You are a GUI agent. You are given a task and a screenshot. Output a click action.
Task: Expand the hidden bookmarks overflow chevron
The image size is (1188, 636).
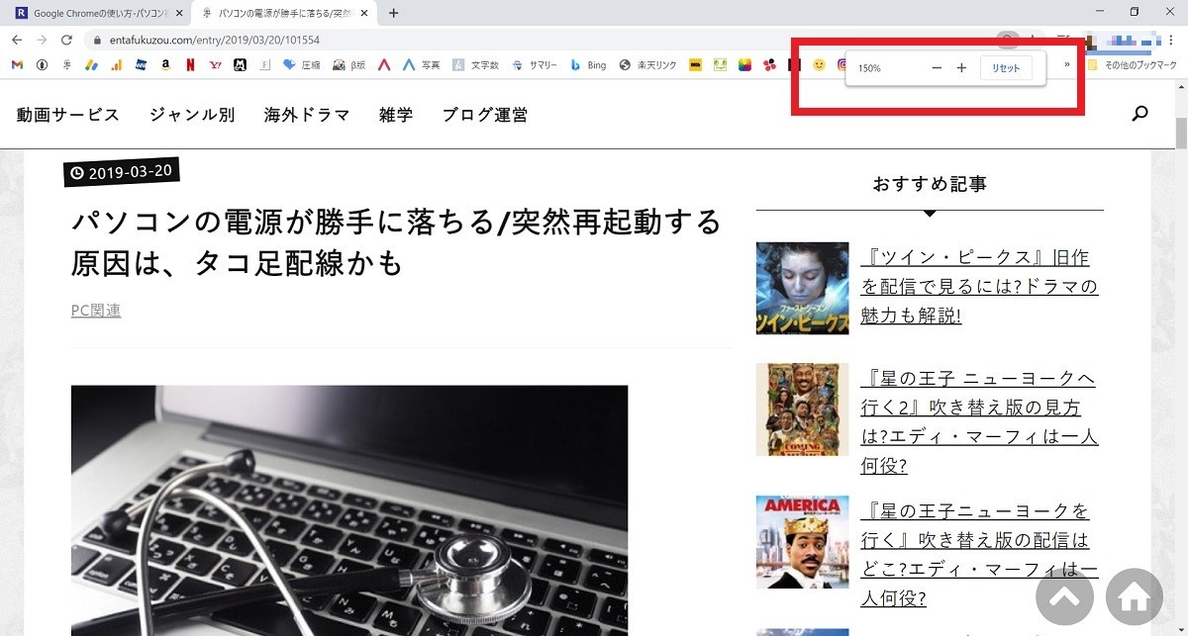(x=1066, y=65)
